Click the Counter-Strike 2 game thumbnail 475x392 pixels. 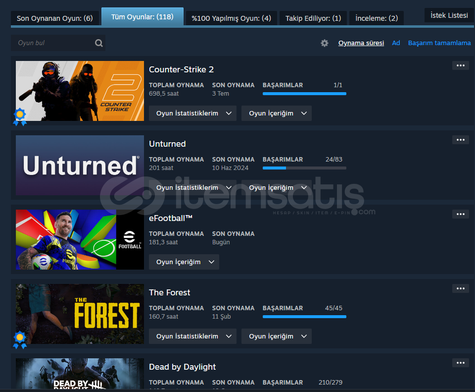click(x=80, y=91)
